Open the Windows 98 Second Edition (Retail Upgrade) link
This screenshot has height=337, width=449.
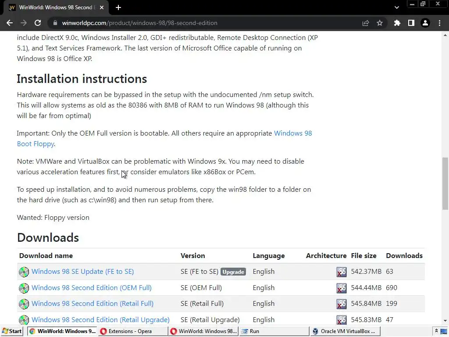tap(100, 320)
